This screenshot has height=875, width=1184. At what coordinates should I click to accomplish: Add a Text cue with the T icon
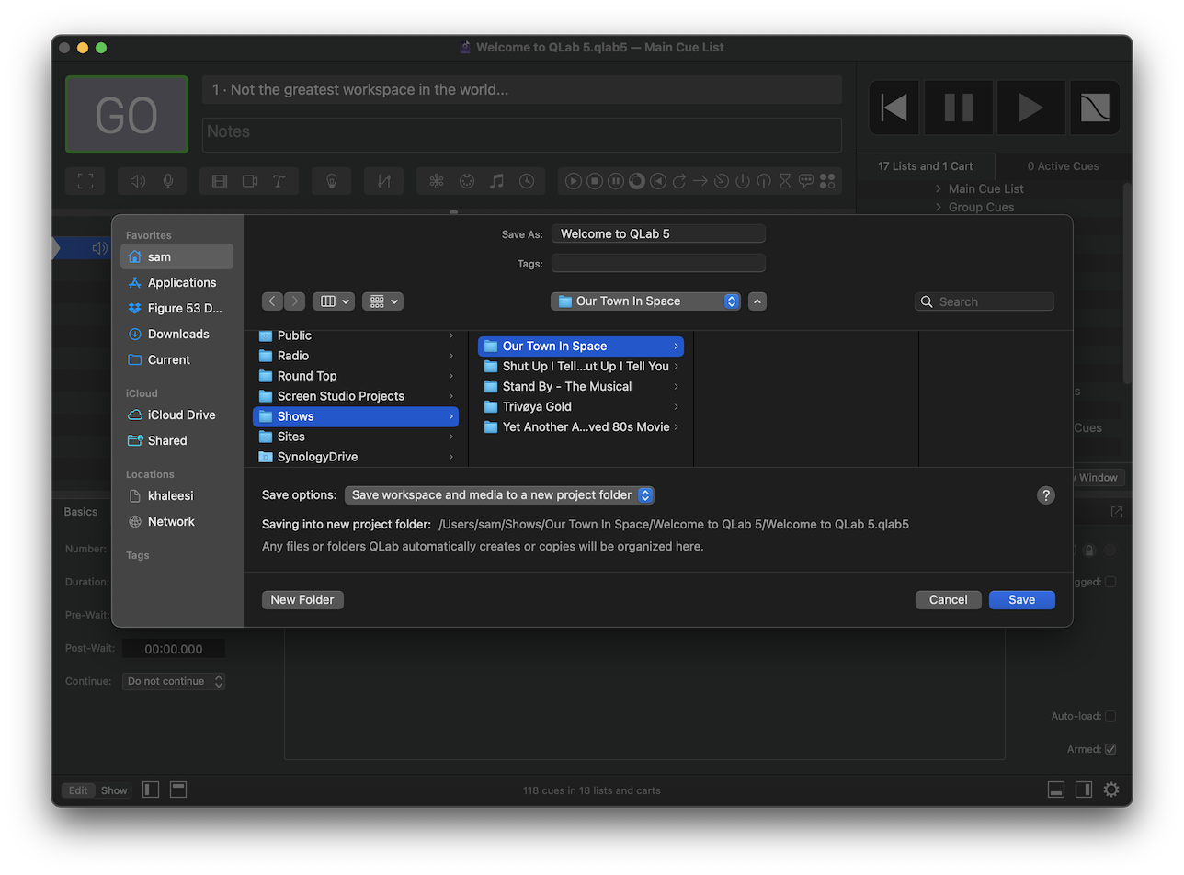pyautogui.click(x=279, y=181)
